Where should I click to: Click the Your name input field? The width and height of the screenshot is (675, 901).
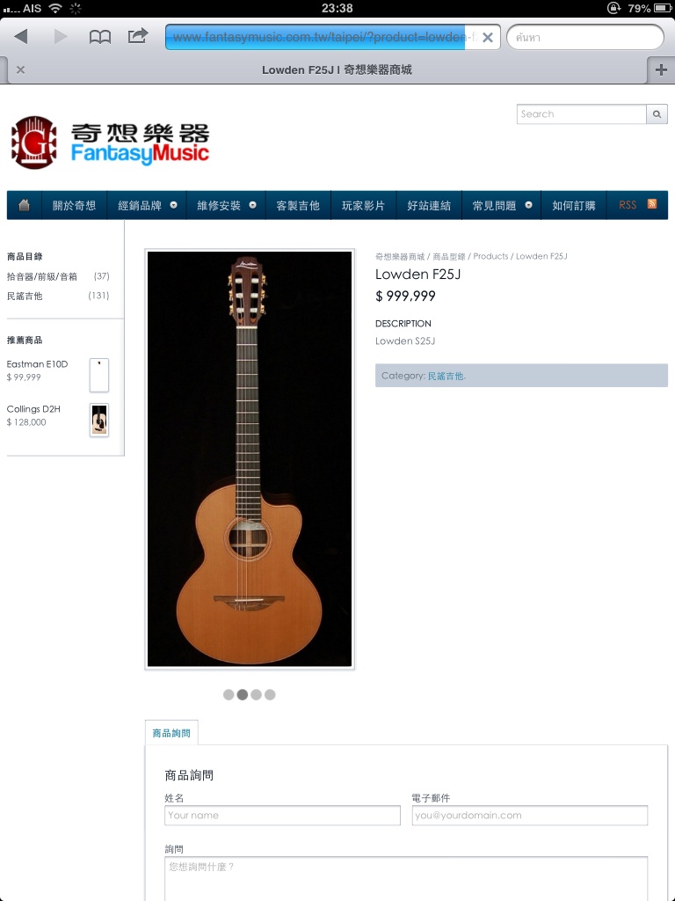[282, 816]
